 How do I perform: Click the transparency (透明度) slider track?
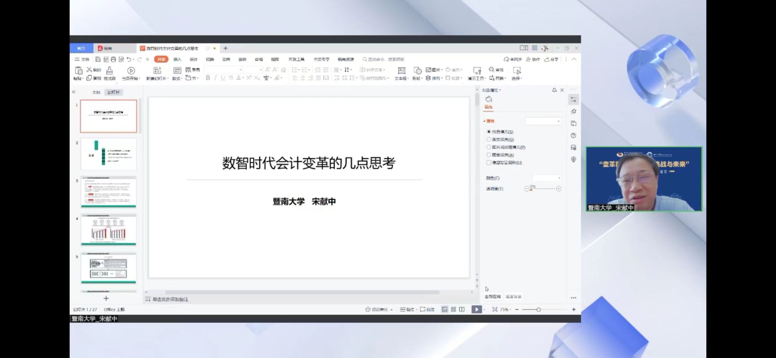pos(543,189)
